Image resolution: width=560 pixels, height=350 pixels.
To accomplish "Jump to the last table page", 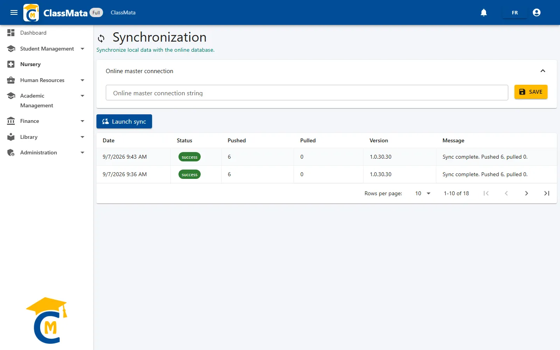I will click(547, 193).
